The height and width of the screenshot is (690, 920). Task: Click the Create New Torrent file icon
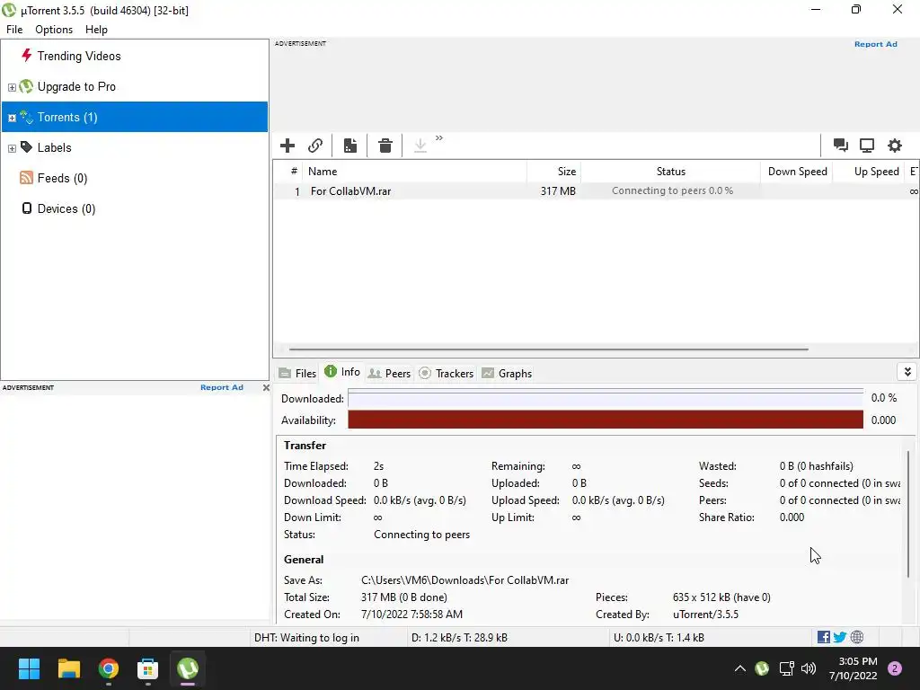[350, 146]
